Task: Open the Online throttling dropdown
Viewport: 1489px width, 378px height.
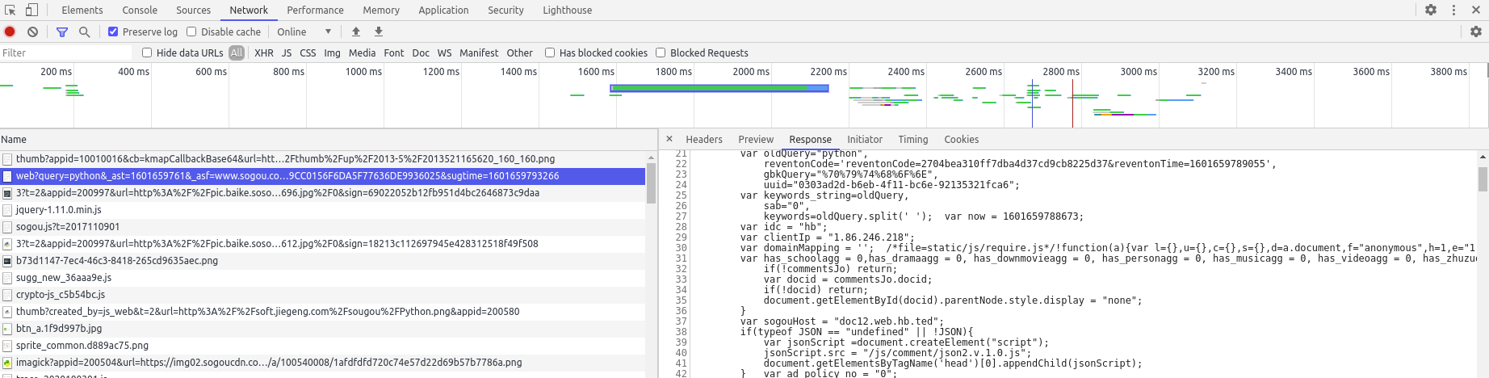Action: click(304, 31)
